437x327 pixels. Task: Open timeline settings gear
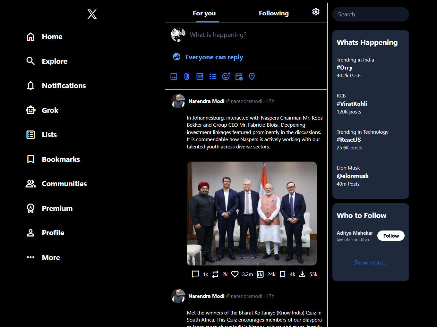tap(316, 12)
